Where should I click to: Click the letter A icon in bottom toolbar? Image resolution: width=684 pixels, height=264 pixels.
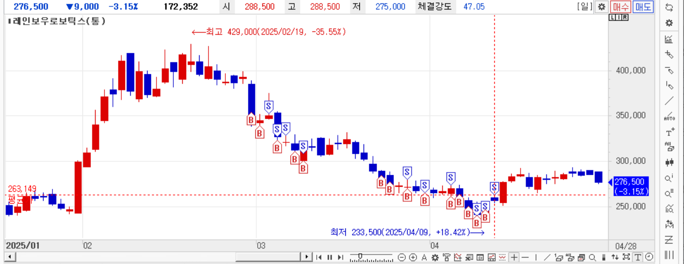pyautogui.click(x=424, y=257)
